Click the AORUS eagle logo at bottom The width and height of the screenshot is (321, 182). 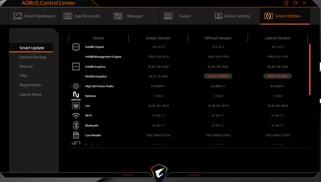click(x=159, y=172)
